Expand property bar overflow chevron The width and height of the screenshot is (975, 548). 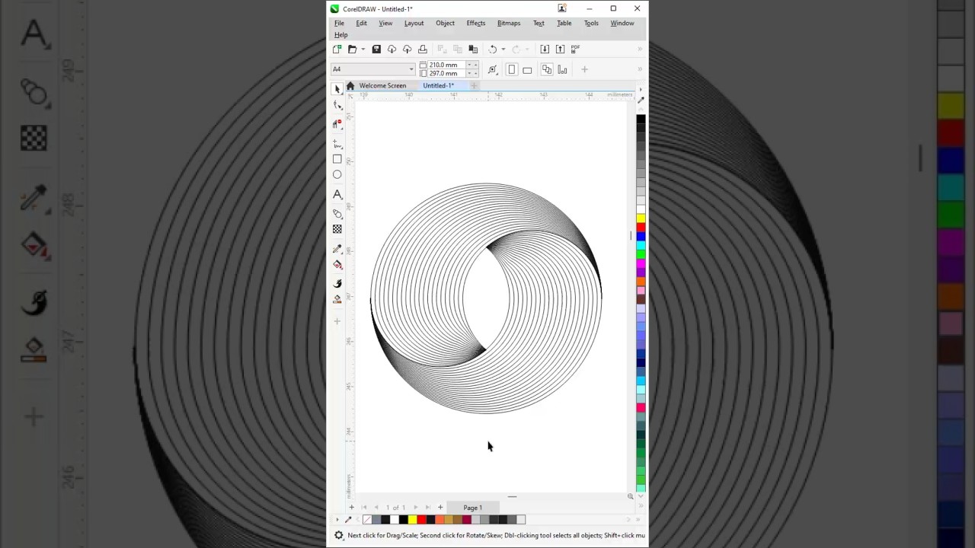click(x=640, y=70)
